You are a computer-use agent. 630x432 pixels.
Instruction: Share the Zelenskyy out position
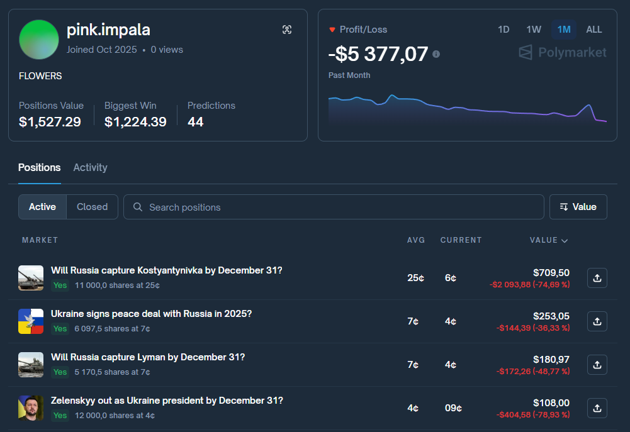tap(597, 408)
